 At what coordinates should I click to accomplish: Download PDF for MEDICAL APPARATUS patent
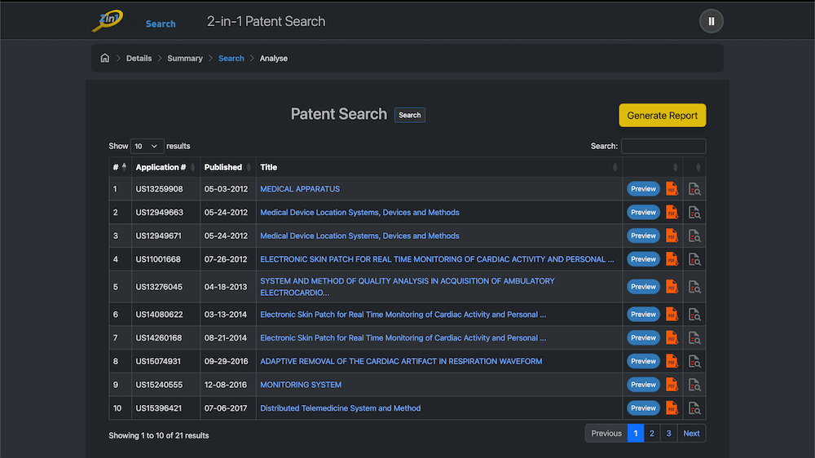tap(672, 189)
